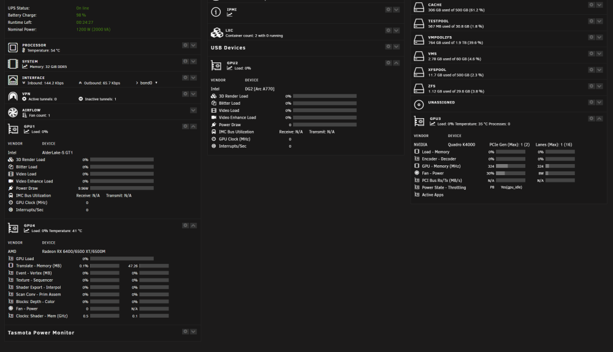
Task: Open USB Devices settings gear
Action: (388, 47)
